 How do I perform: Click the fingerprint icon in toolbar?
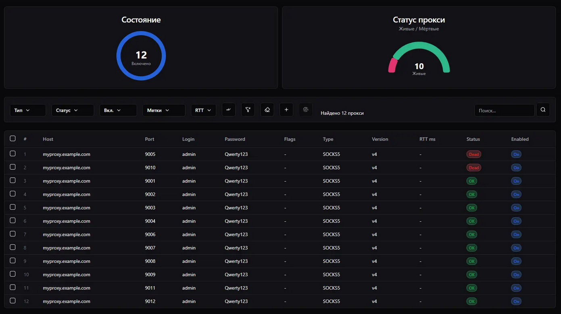[306, 110]
